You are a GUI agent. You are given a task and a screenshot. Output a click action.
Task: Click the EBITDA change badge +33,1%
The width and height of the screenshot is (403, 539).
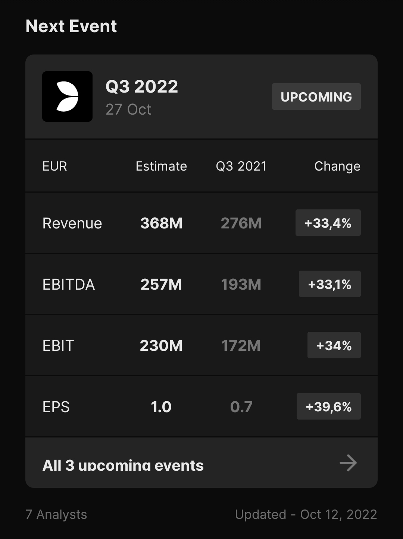coord(330,284)
